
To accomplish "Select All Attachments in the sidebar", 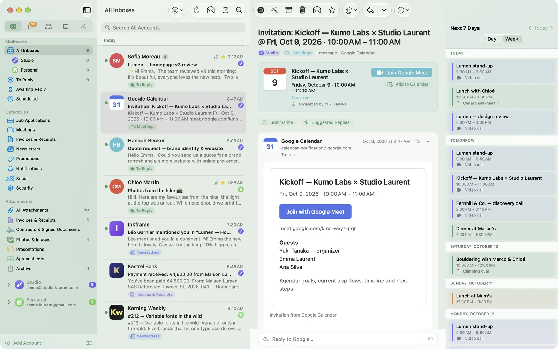I will (x=48, y=210).
